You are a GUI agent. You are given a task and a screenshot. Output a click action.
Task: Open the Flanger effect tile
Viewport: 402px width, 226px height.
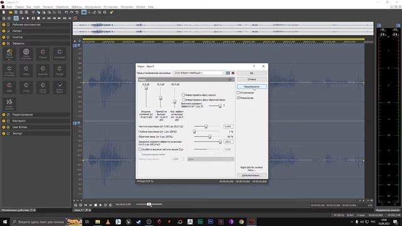pyautogui.click(x=60, y=70)
